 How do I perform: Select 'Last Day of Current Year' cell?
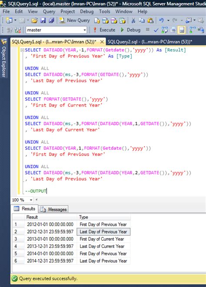coord(103,246)
